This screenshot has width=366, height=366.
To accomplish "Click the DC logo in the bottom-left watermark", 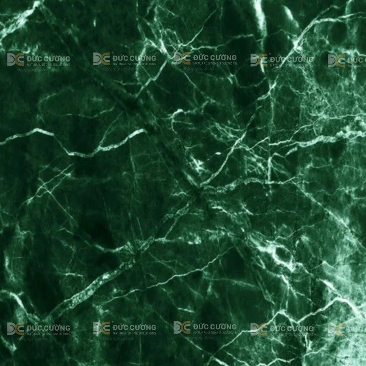I will point(15,329).
